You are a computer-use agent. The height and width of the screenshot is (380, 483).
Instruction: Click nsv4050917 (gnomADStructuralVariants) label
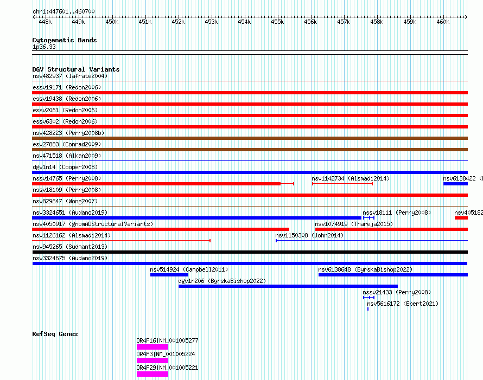point(93,224)
